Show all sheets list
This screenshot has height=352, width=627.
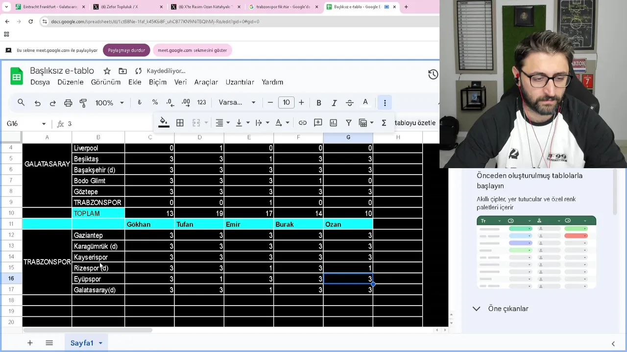[x=49, y=343]
